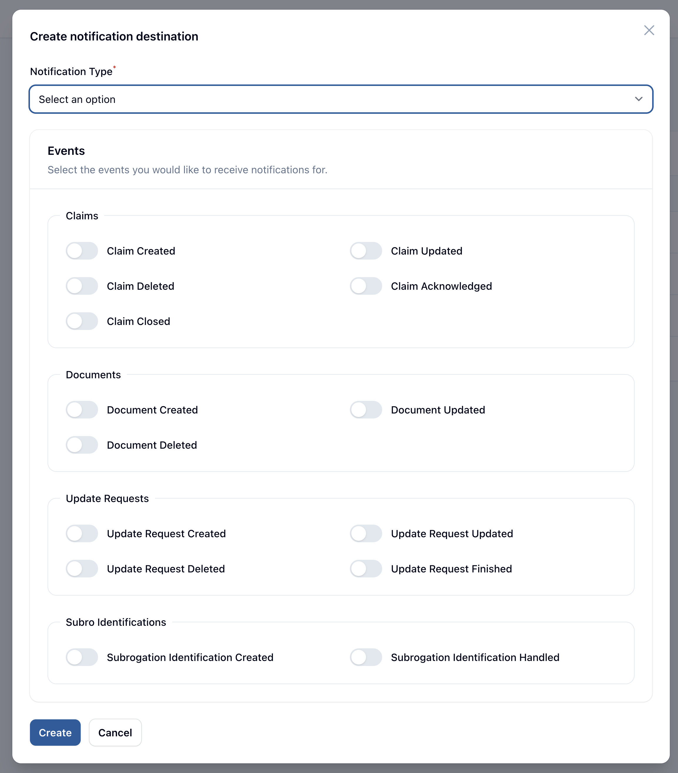
Task: Enable the Claim Created toggle
Action: 82,251
